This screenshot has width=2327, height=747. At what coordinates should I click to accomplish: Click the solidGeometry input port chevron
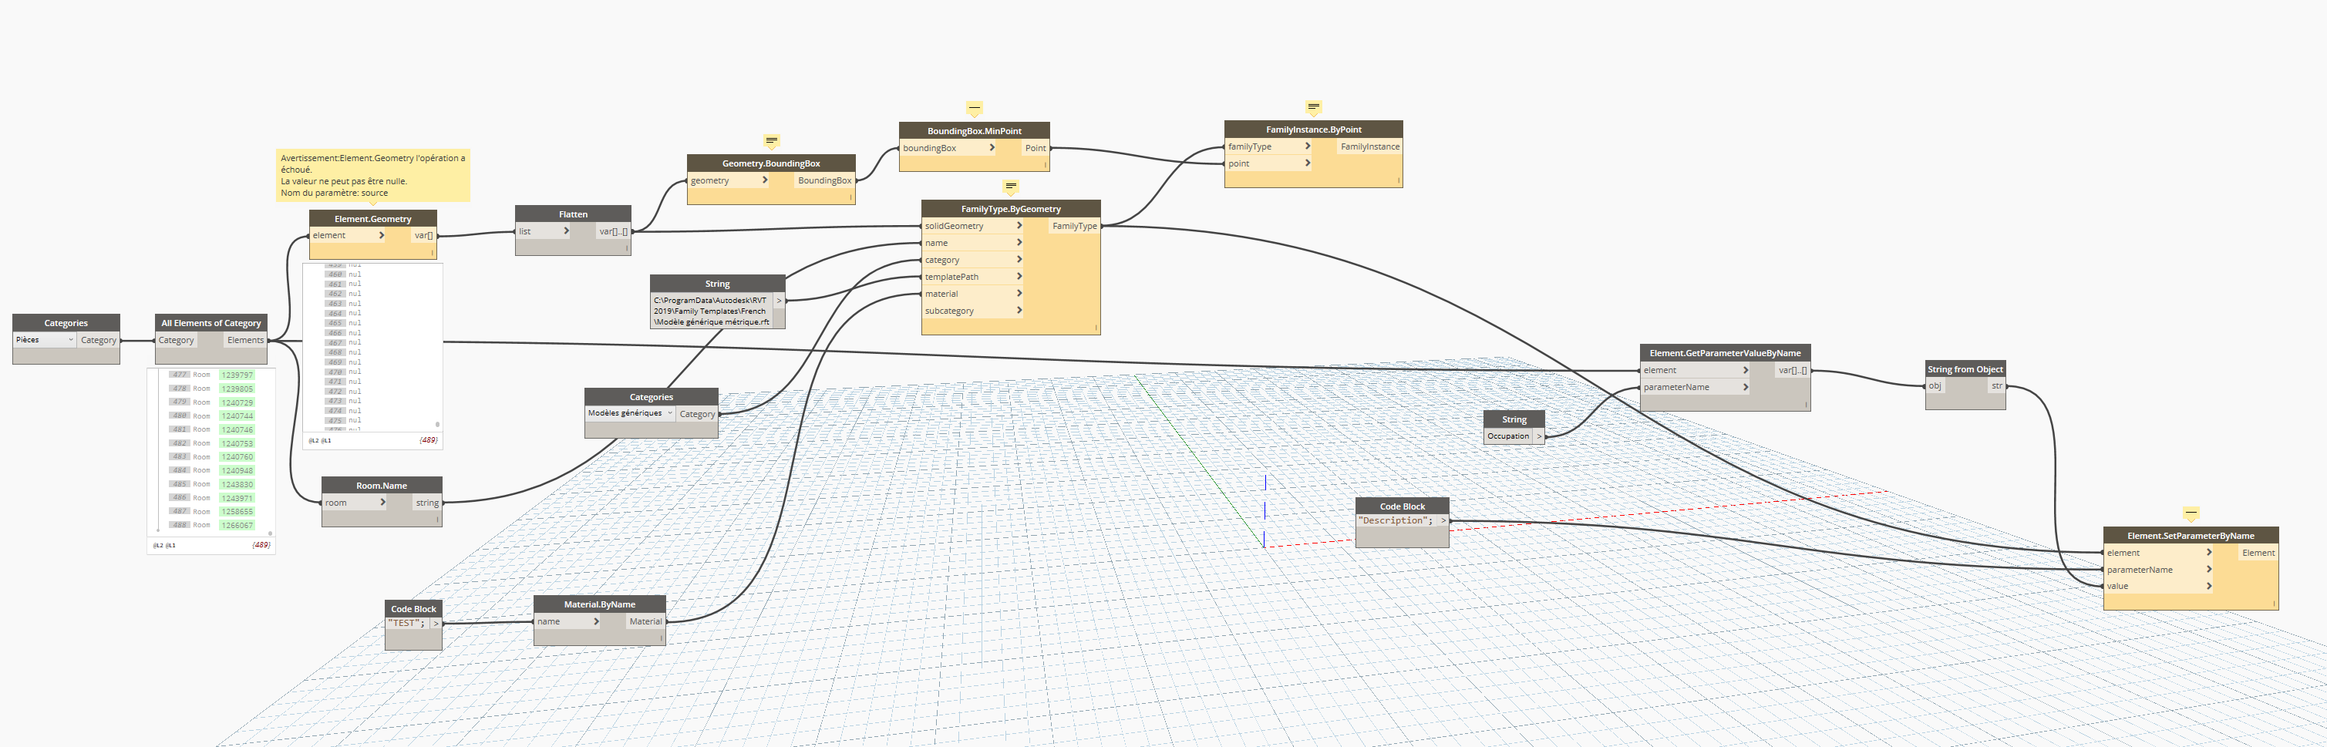point(1019,226)
